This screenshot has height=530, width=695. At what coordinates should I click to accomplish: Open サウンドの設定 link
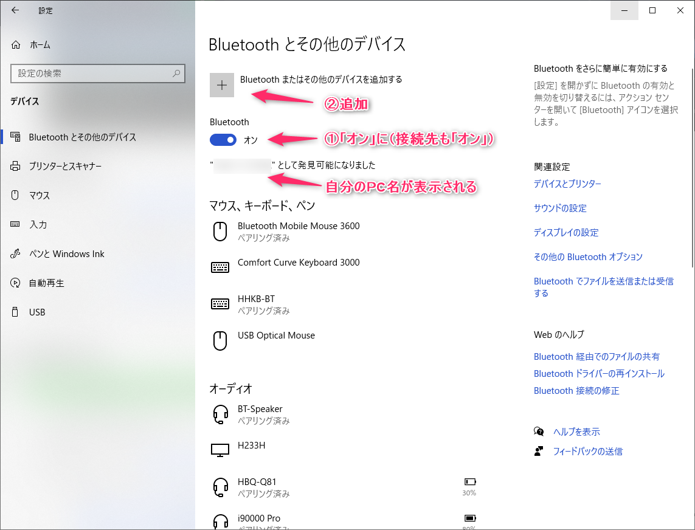coord(560,208)
